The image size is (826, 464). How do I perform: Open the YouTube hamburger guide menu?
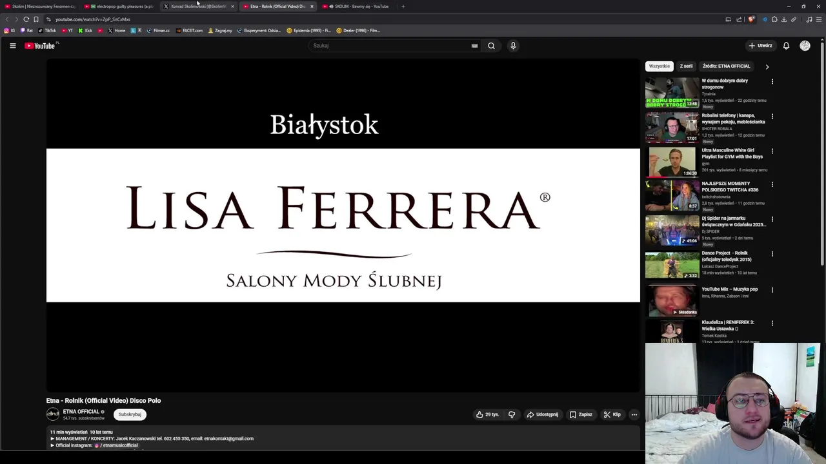click(12, 46)
